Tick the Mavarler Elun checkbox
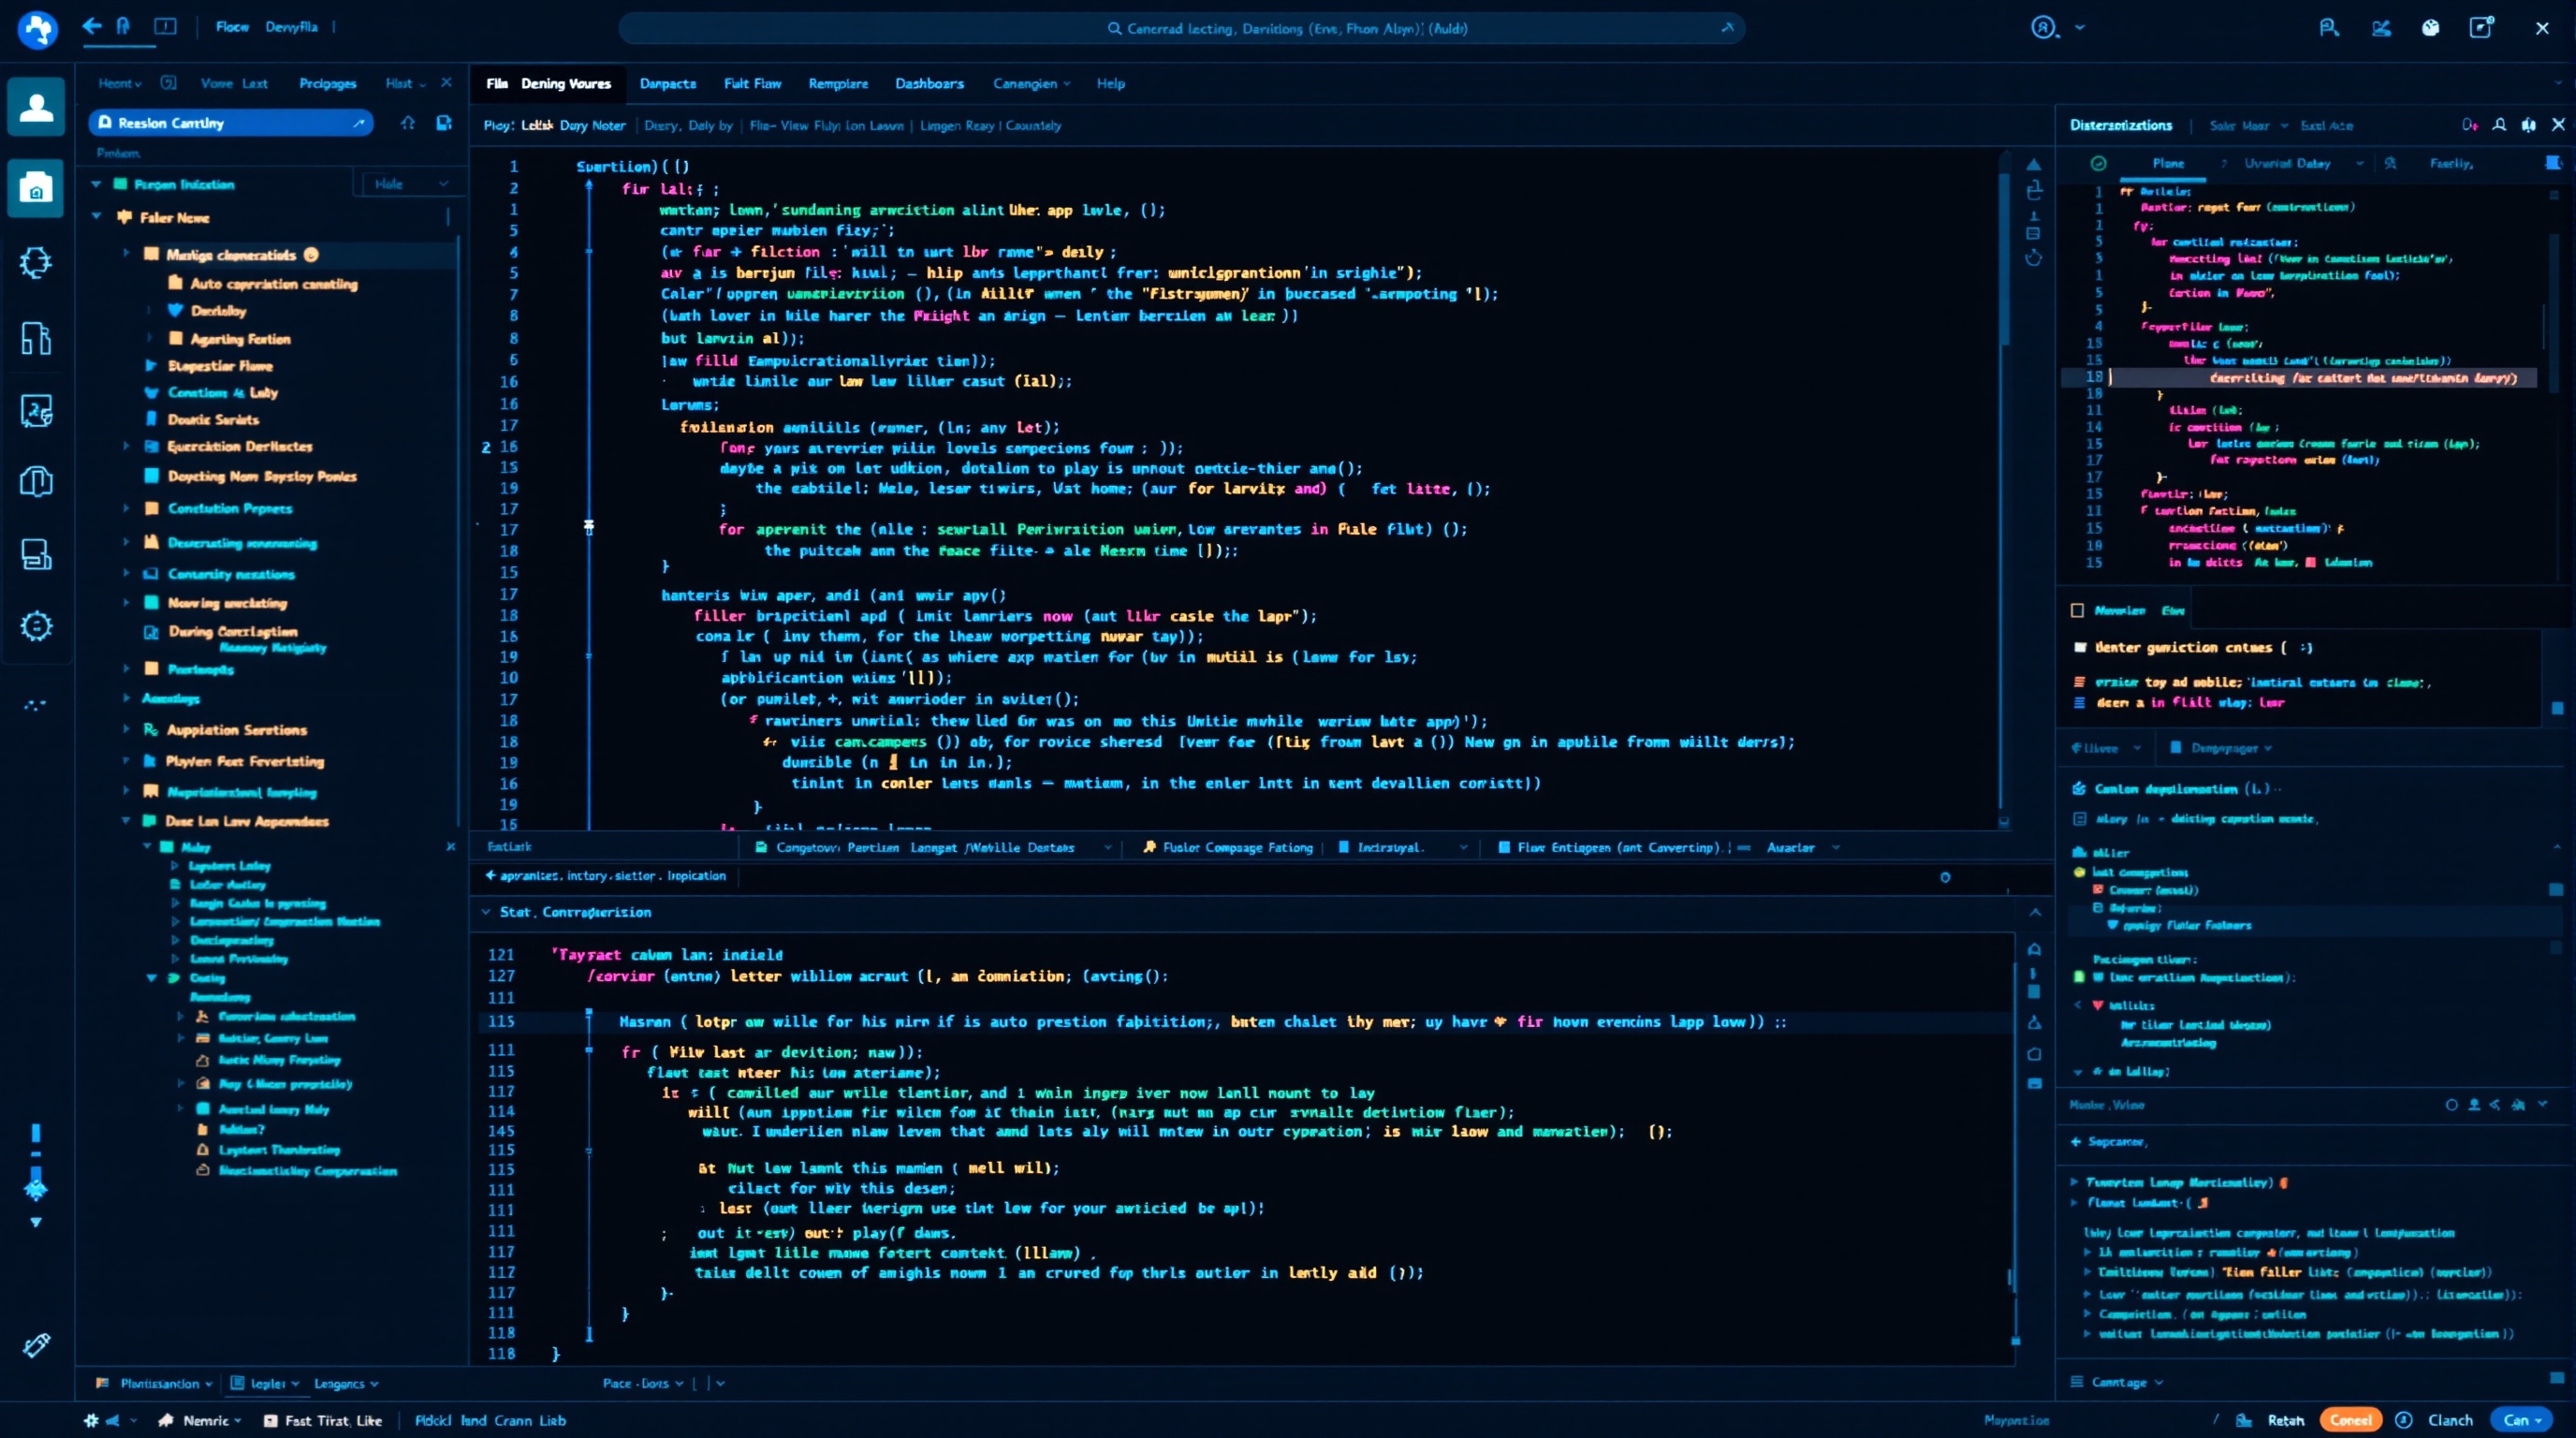This screenshot has height=1438, width=2576. pyautogui.click(x=2077, y=610)
